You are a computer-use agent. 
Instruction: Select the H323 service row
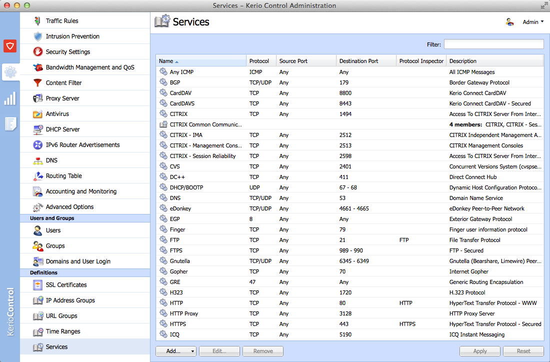[x=349, y=292]
